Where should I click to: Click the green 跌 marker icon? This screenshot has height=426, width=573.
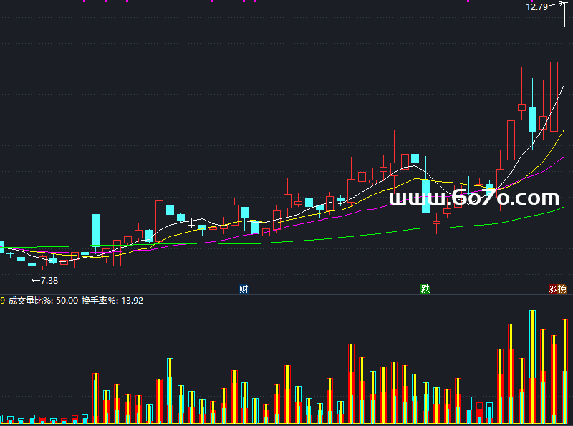[x=425, y=289]
